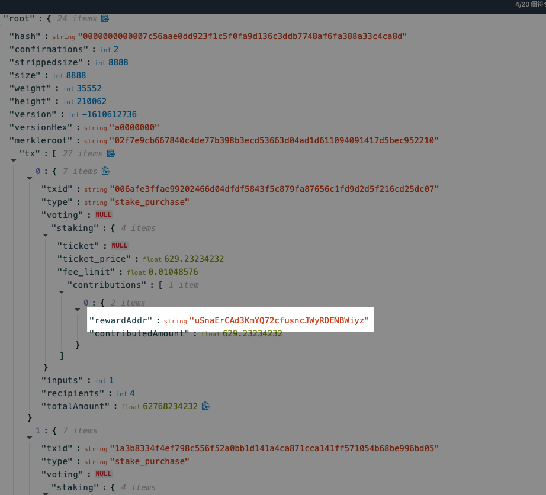Click the "weight" value 35552
The width and height of the screenshot is (546, 495).
[x=89, y=88]
